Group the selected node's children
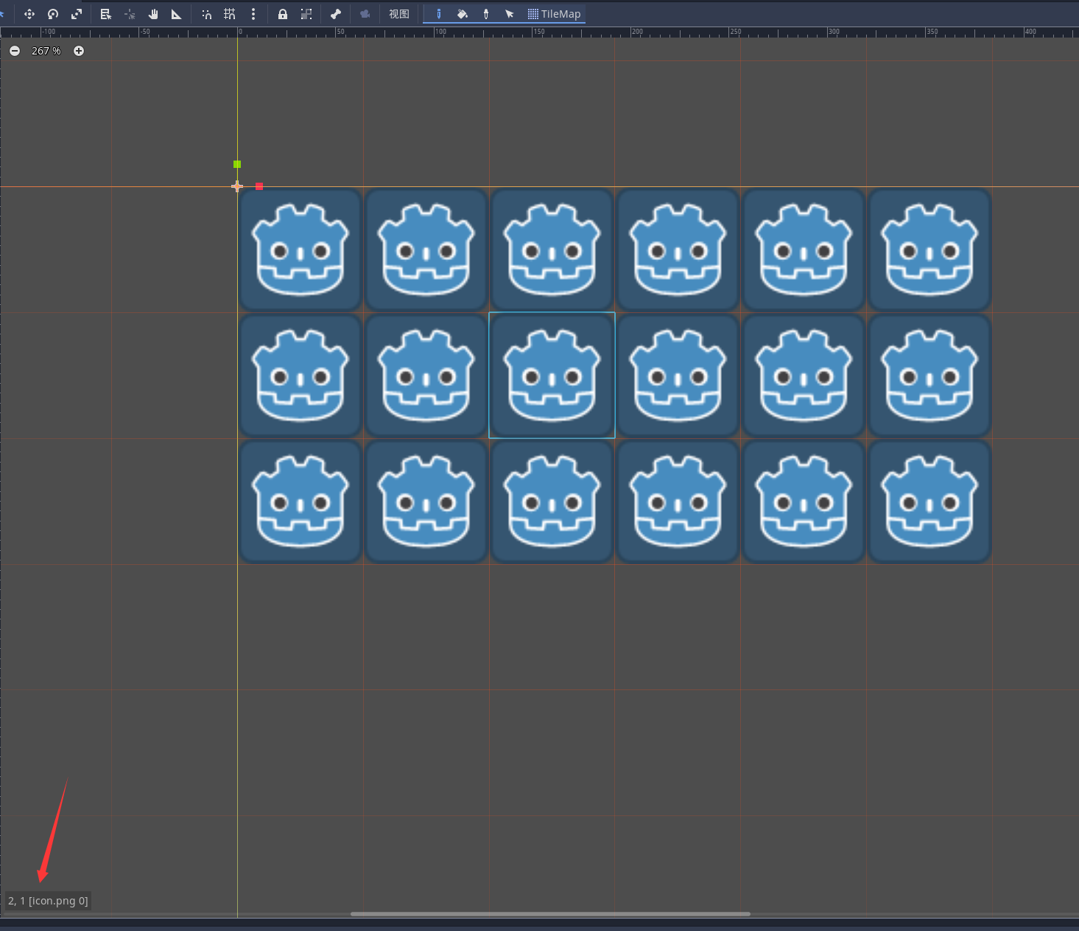The width and height of the screenshot is (1079, 931). (306, 14)
